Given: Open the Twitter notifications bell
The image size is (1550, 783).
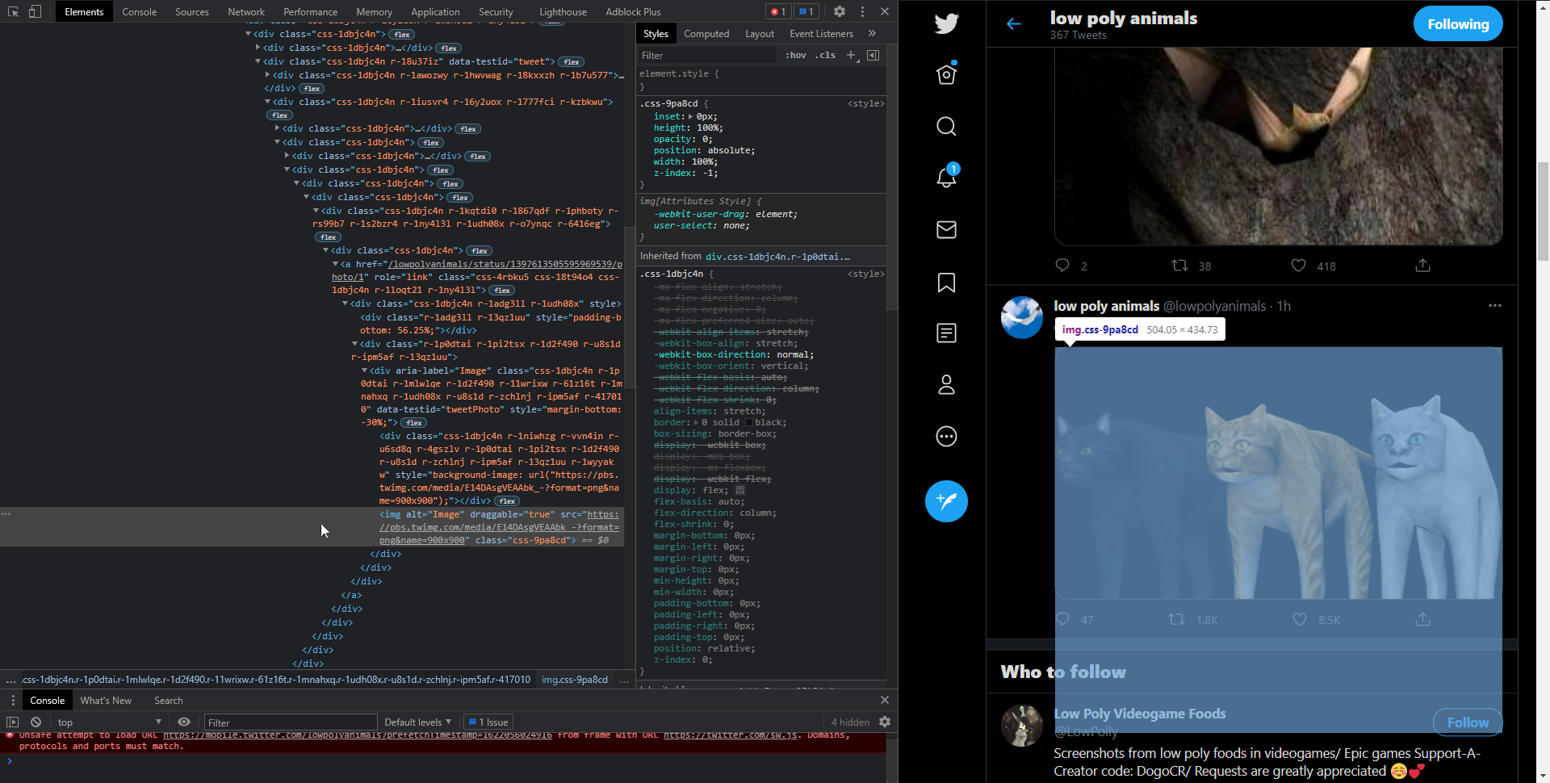Looking at the screenshot, I should [946, 177].
